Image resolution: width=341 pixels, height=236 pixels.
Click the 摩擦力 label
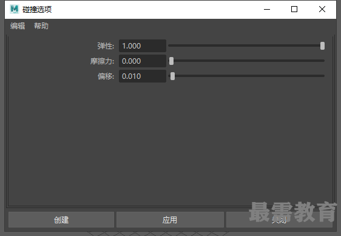(x=102, y=61)
